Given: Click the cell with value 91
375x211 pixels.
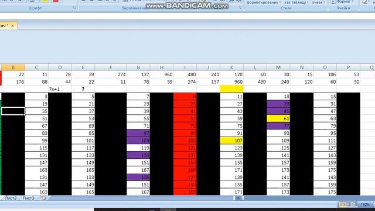Looking at the screenshot, I should click(231, 133).
